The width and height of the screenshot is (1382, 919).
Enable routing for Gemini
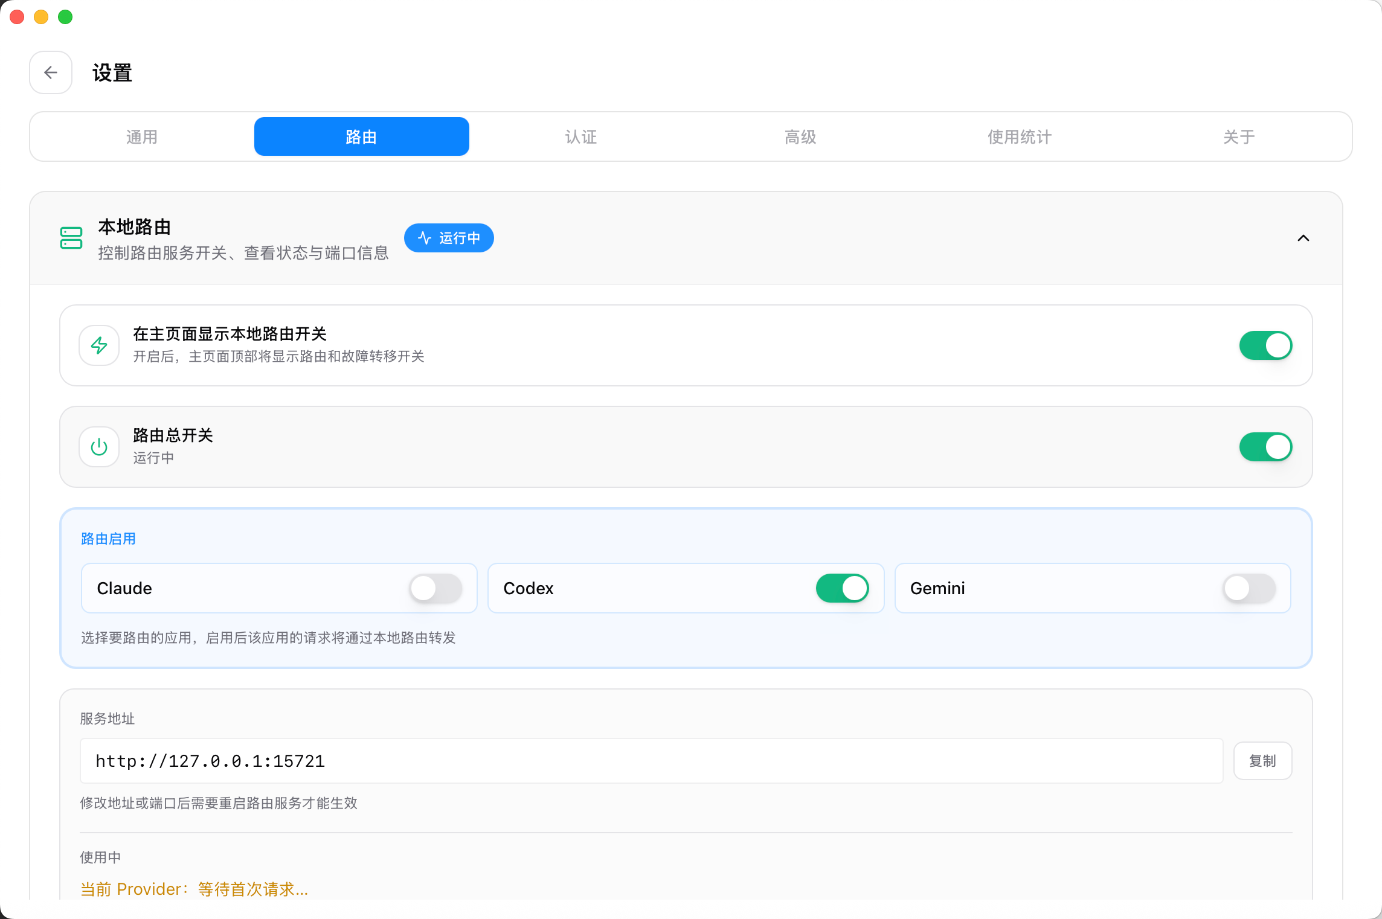point(1249,588)
